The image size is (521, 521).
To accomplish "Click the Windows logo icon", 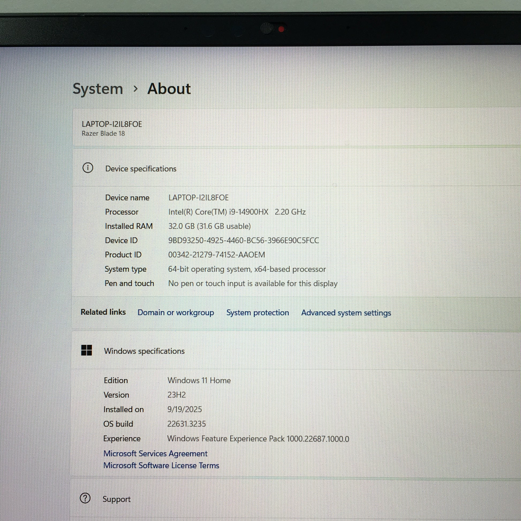I will coord(86,350).
